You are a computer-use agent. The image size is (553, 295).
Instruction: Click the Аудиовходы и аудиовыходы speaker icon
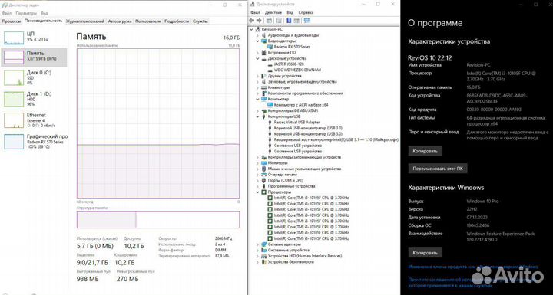263,35
